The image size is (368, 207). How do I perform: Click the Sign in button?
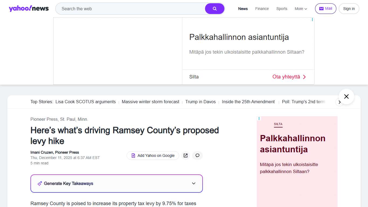(349, 8)
